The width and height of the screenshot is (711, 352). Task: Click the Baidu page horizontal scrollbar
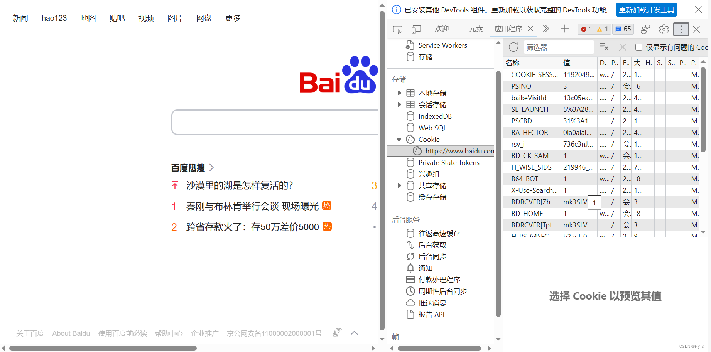coord(103,348)
